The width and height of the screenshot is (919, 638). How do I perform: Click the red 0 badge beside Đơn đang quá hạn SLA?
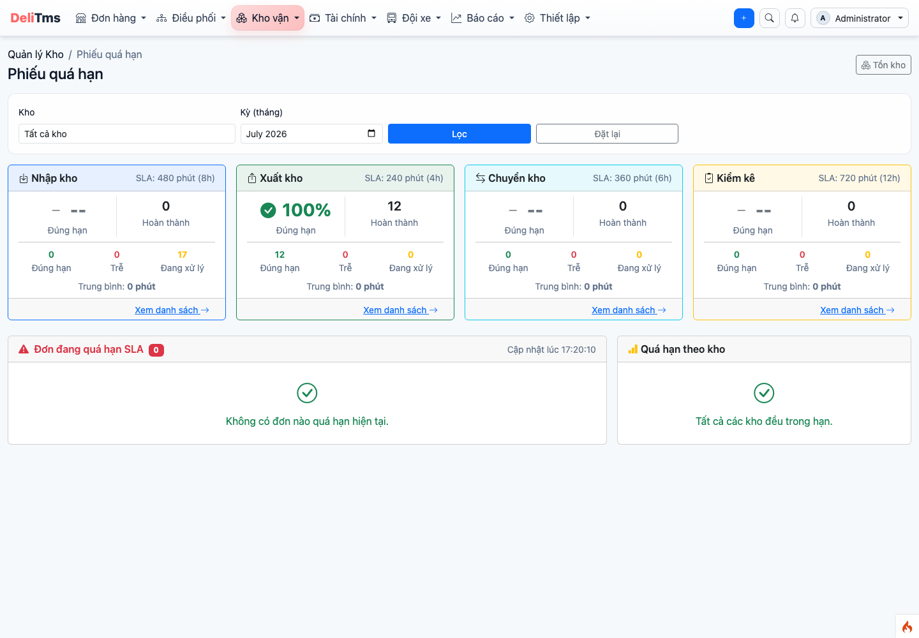(x=156, y=350)
